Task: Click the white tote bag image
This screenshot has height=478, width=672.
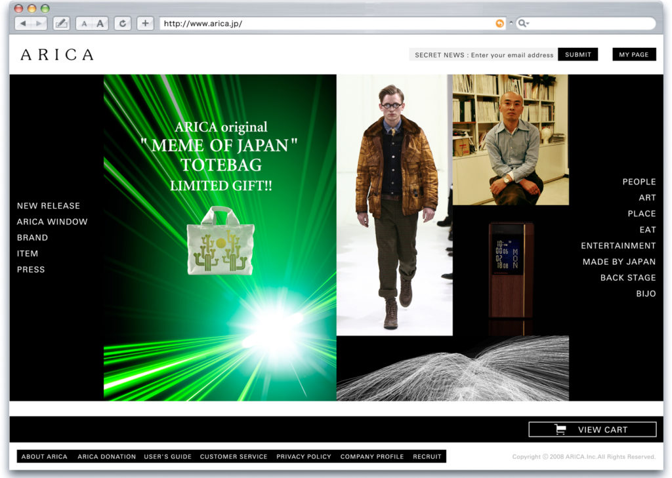Action: (220, 241)
